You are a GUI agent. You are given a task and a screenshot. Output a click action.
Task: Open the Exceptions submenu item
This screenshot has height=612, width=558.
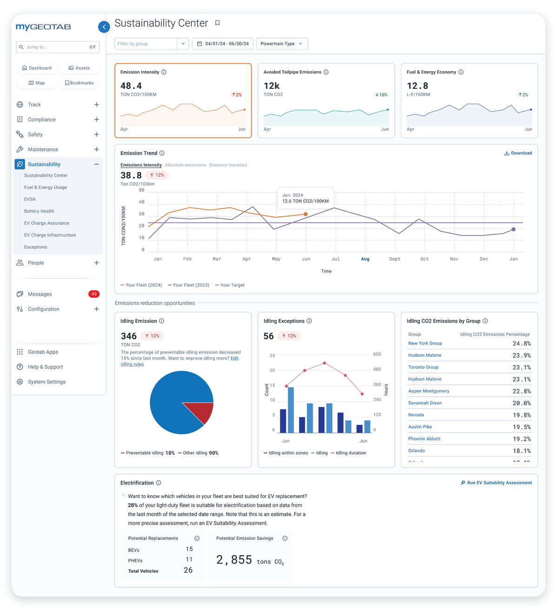[36, 247]
